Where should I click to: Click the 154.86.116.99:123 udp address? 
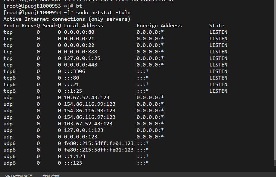pyautogui.click(x=90, y=104)
